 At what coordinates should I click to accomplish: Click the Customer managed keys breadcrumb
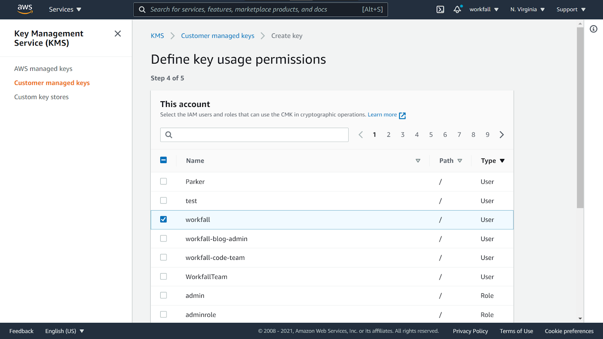click(217, 36)
